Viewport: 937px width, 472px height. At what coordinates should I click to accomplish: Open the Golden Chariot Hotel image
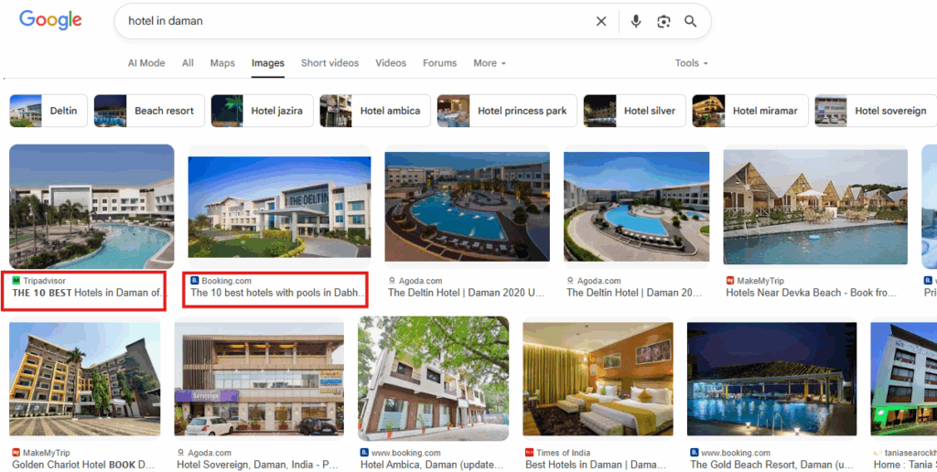(85, 379)
